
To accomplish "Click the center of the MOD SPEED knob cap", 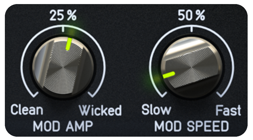I will tap(191, 67).
